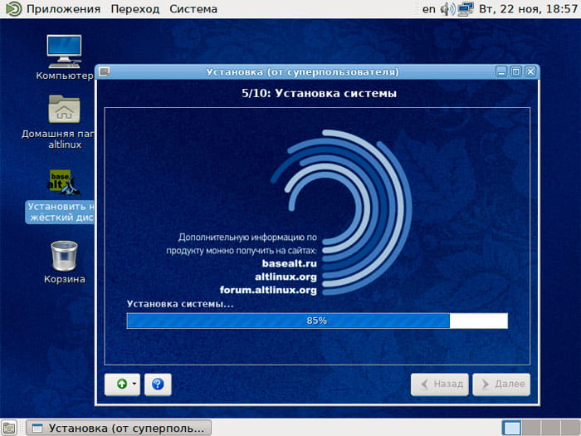Open the Система menu
The height and width of the screenshot is (436, 581).
click(x=193, y=9)
